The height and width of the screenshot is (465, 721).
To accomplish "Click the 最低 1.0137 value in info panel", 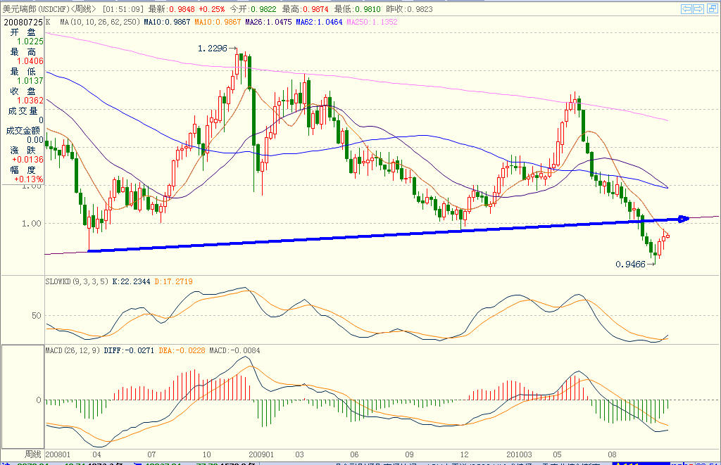I will point(30,81).
